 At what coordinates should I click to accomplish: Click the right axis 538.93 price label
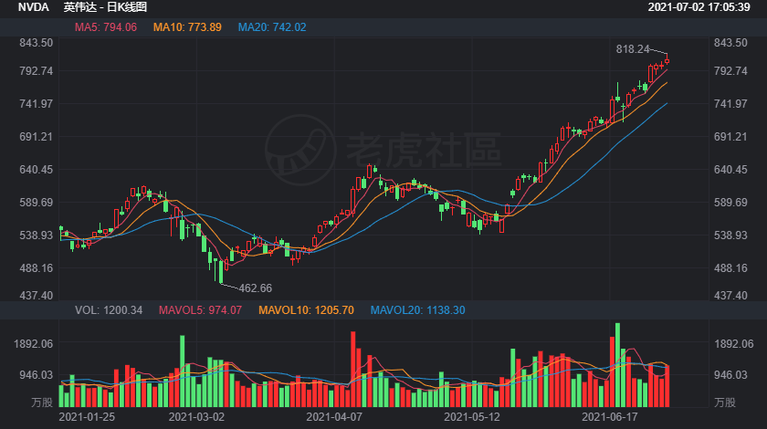click(x=730, y=235)
